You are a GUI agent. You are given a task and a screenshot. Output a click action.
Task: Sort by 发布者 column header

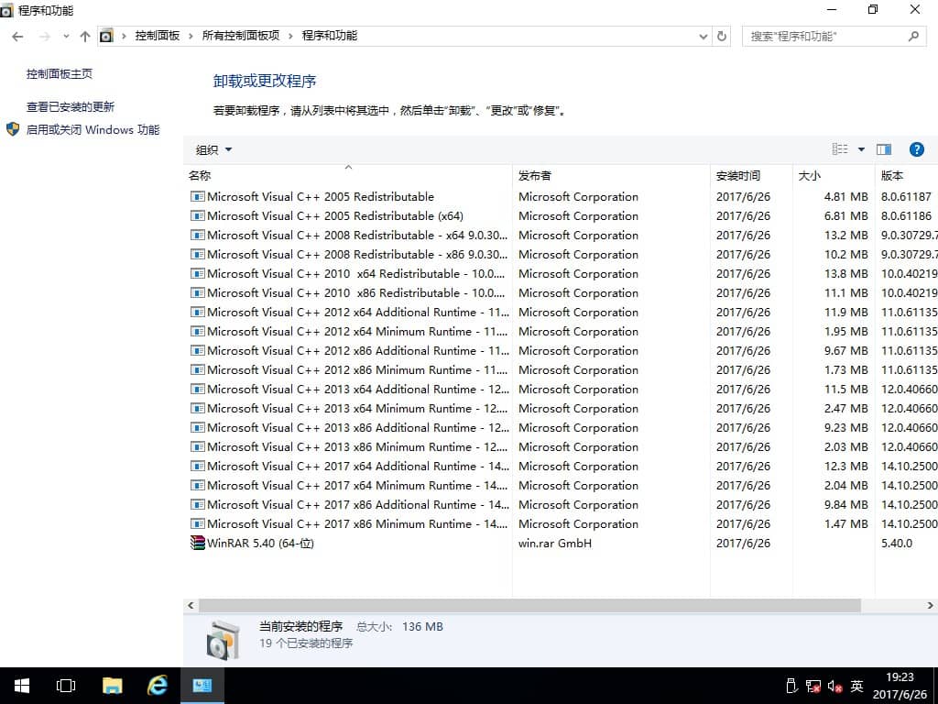611,175
